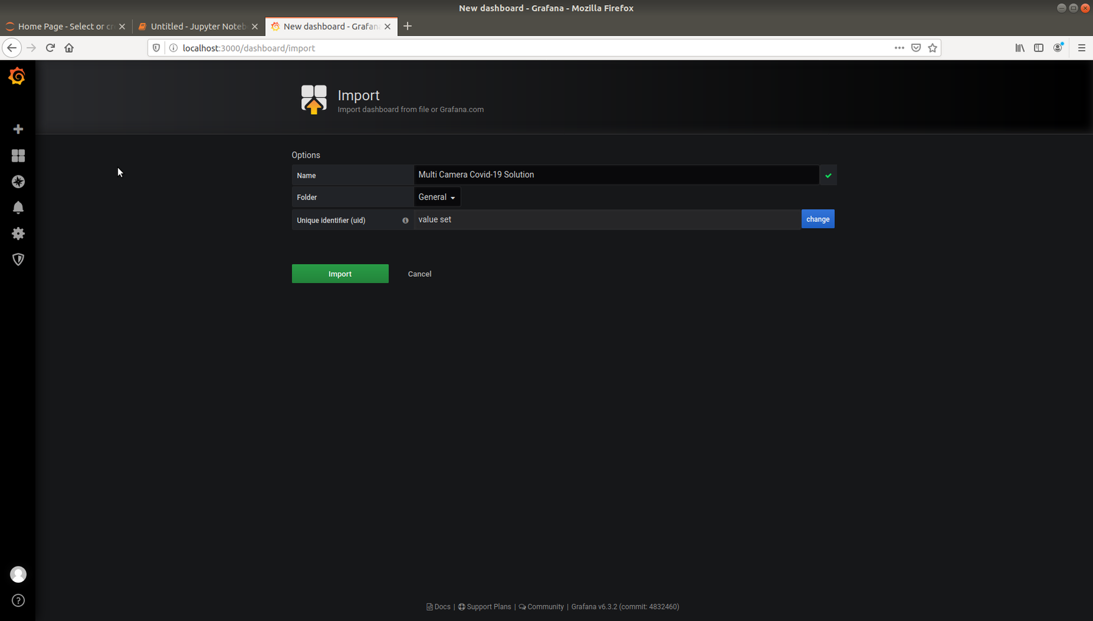Close the New dashboard Grafana tab
The height and width of the screenshot is (621, 1093).
[387, 27]
